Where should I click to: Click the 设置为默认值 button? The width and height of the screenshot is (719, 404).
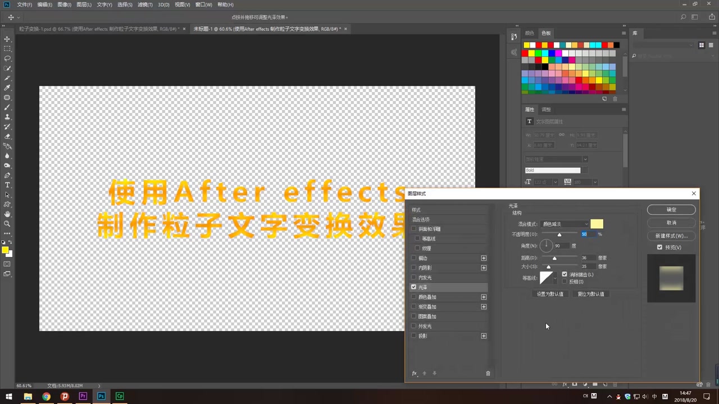coord(550,294)
